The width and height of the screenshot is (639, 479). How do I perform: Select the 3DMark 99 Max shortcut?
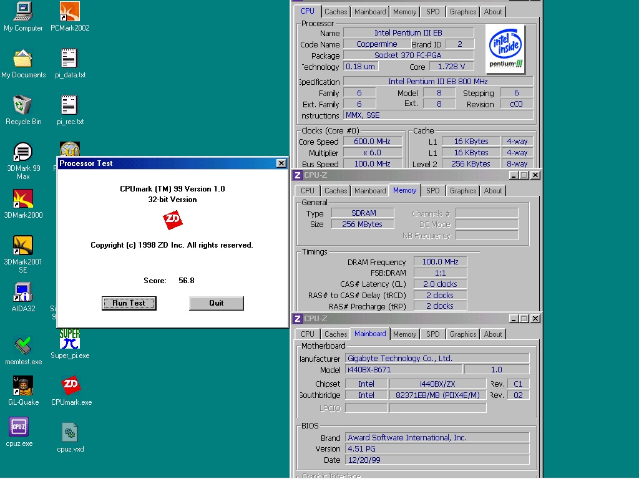(x=23, y=152)
